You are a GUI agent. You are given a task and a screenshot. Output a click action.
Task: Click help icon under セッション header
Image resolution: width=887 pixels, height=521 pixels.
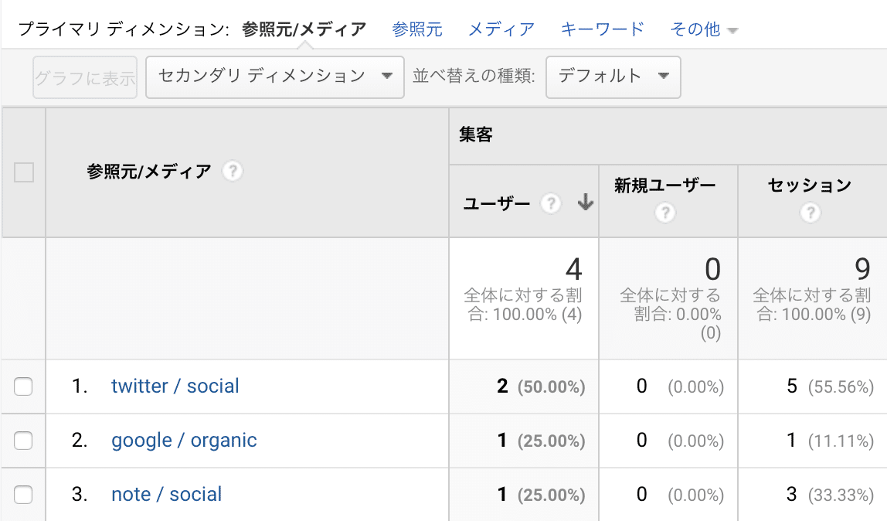coord(810,213)
